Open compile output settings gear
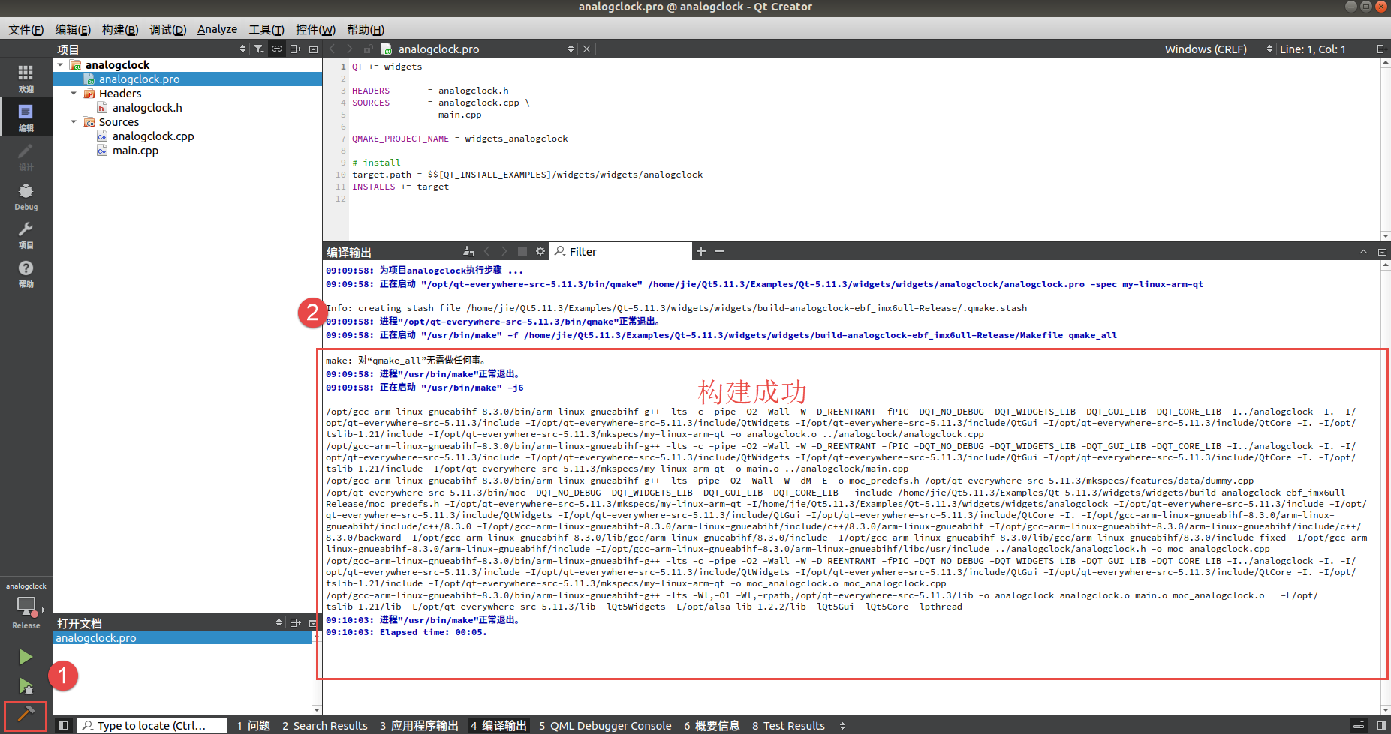This screenshot has width=1391, height=734. 540,251
